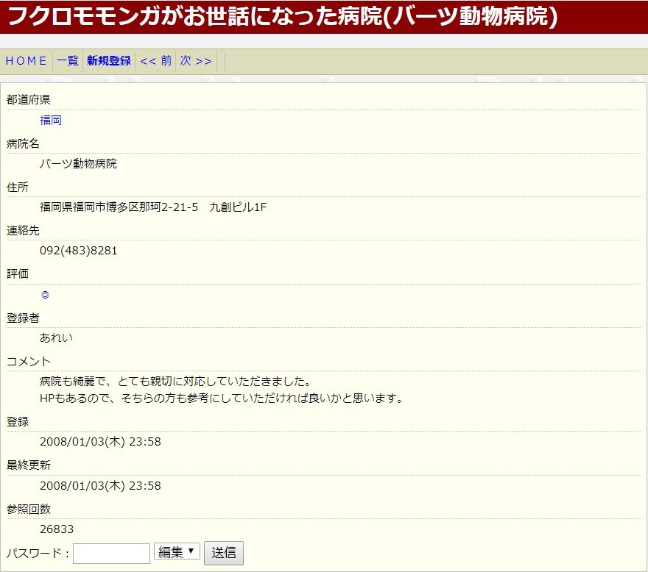Click the 都道府県 field label

pos(29,100)
